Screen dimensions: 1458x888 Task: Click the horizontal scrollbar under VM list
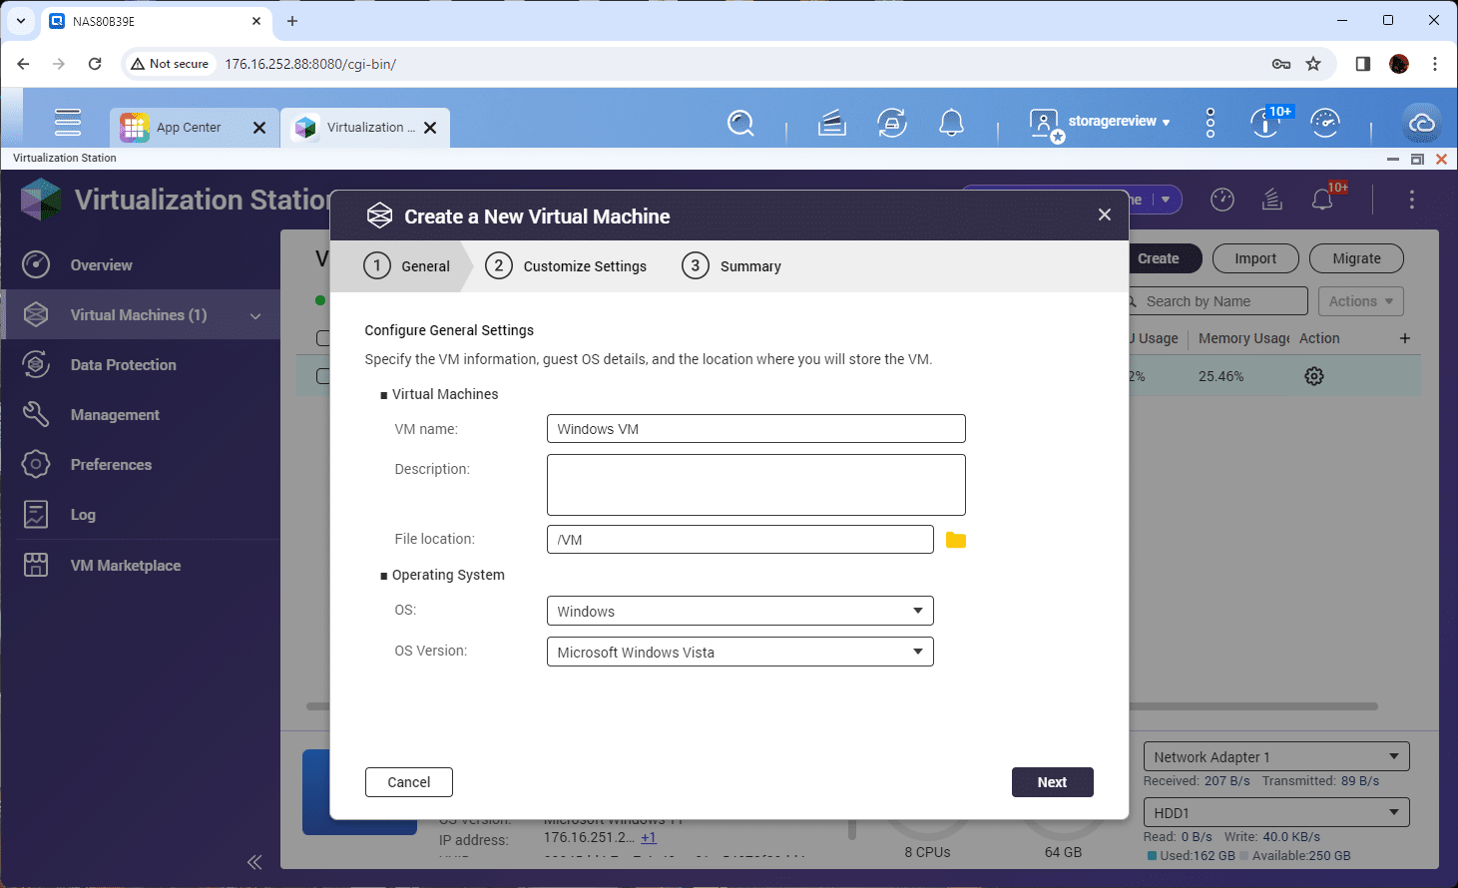pos(843,706)
